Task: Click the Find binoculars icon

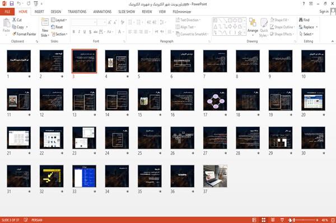Action: [304, 20]
